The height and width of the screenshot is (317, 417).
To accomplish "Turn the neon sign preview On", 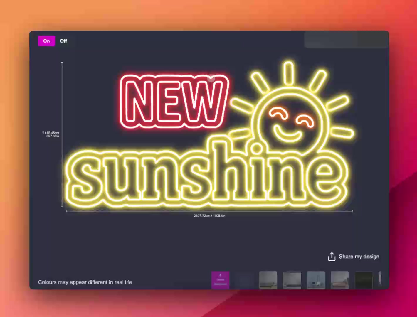I will [46, 41].
